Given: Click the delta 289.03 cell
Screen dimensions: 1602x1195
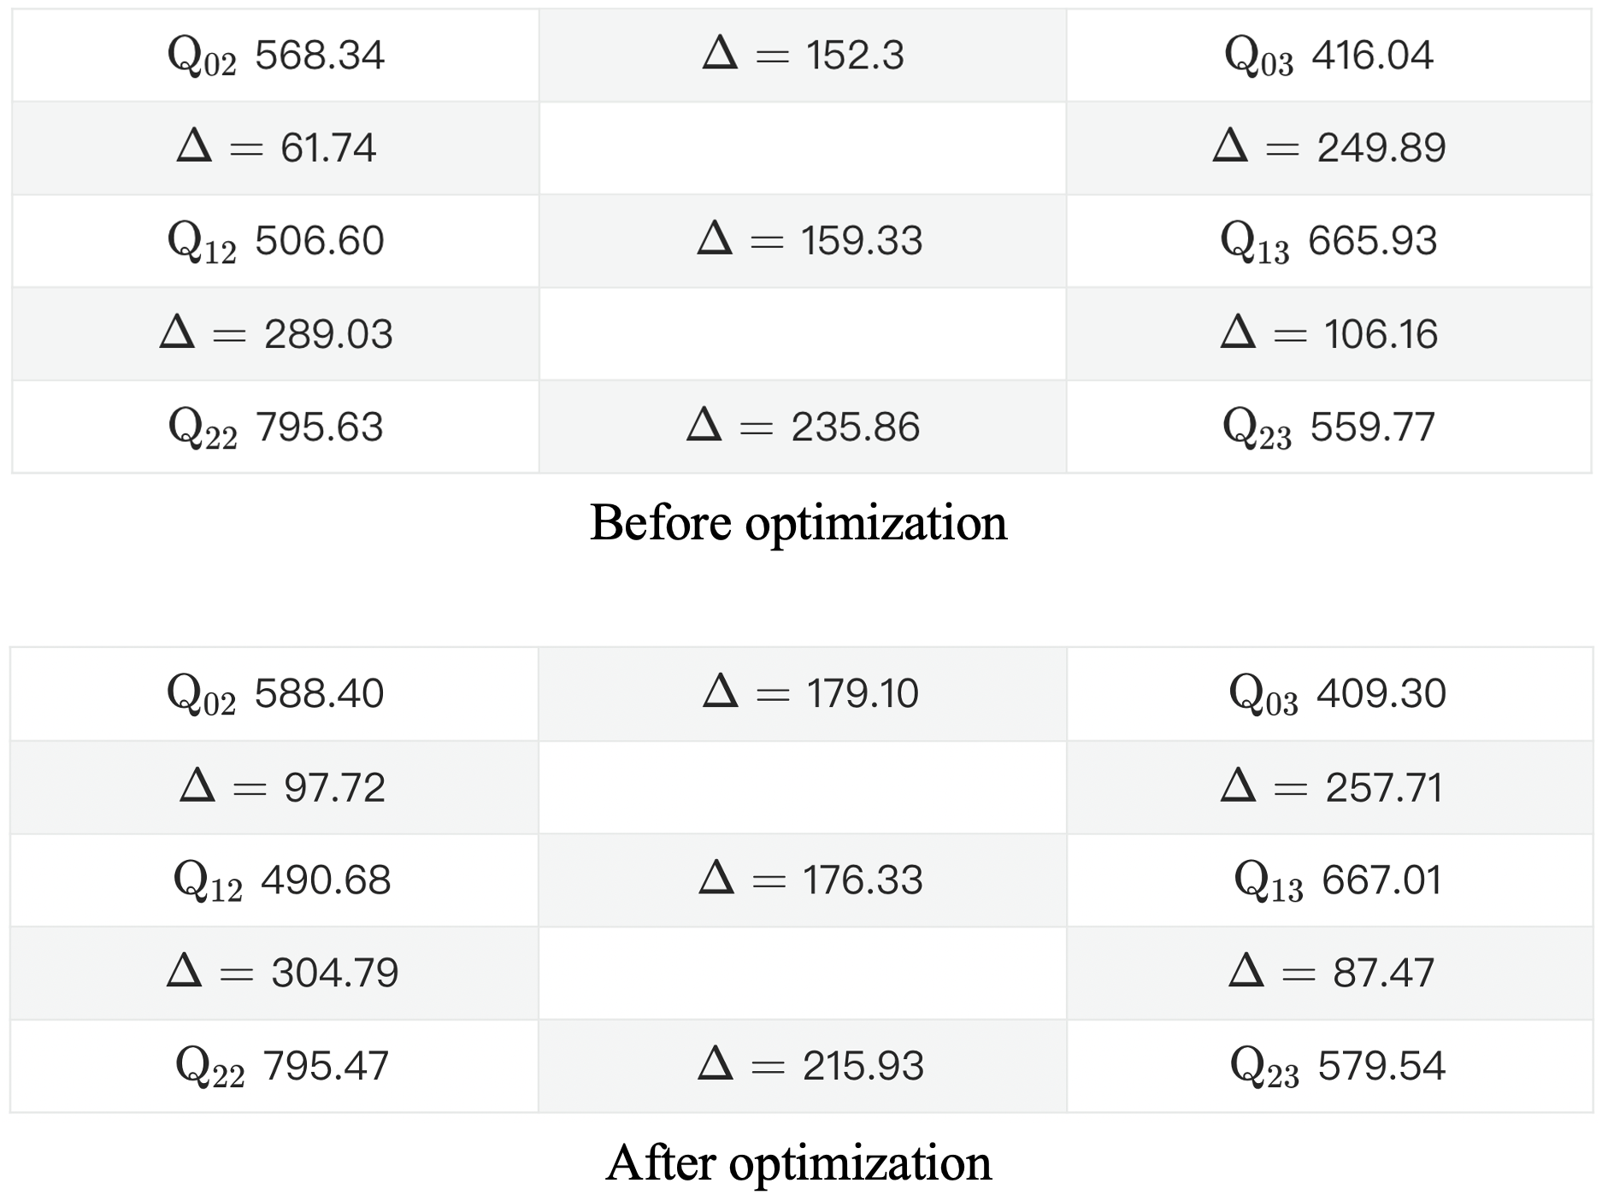Looking at the screenshot, I should [275, 334].
